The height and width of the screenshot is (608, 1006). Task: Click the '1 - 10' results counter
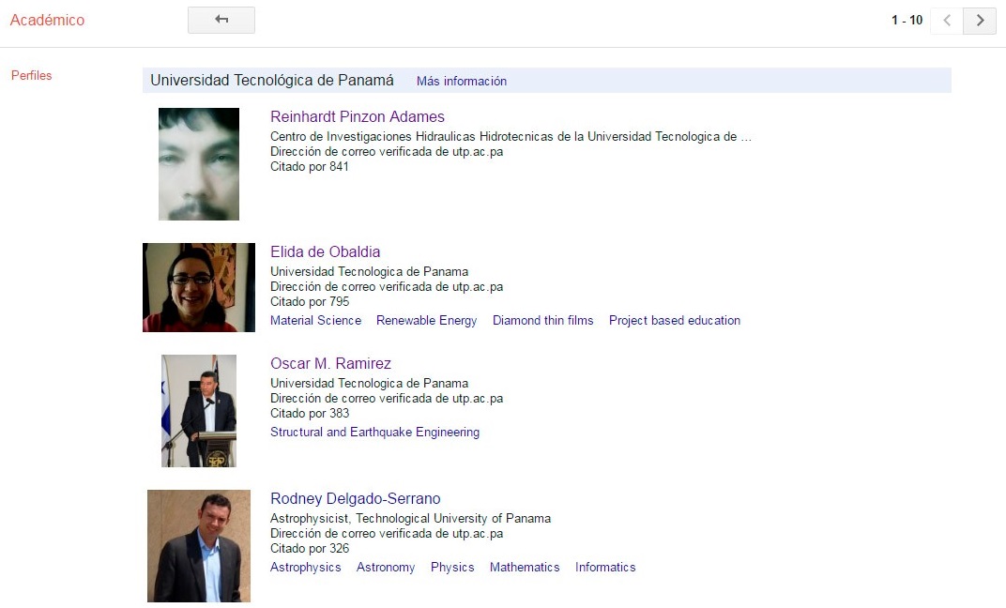(907, 21)
